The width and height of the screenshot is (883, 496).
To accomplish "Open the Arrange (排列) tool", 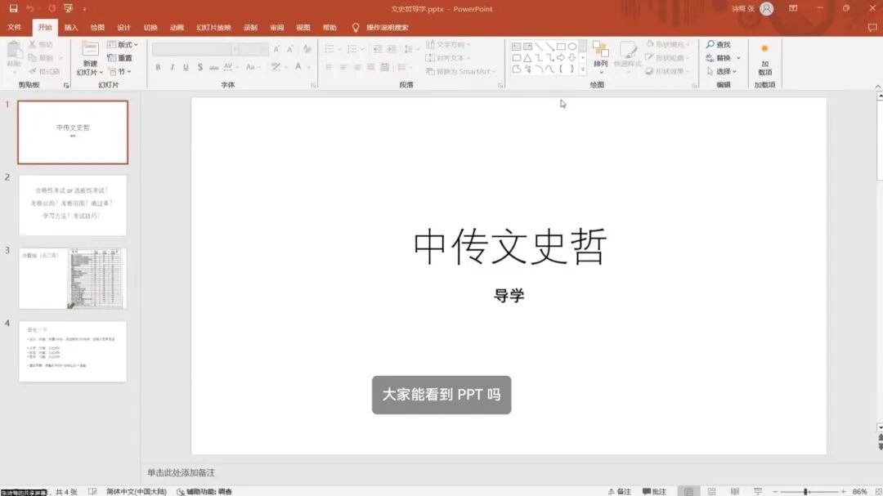I will tap(601, 54).
